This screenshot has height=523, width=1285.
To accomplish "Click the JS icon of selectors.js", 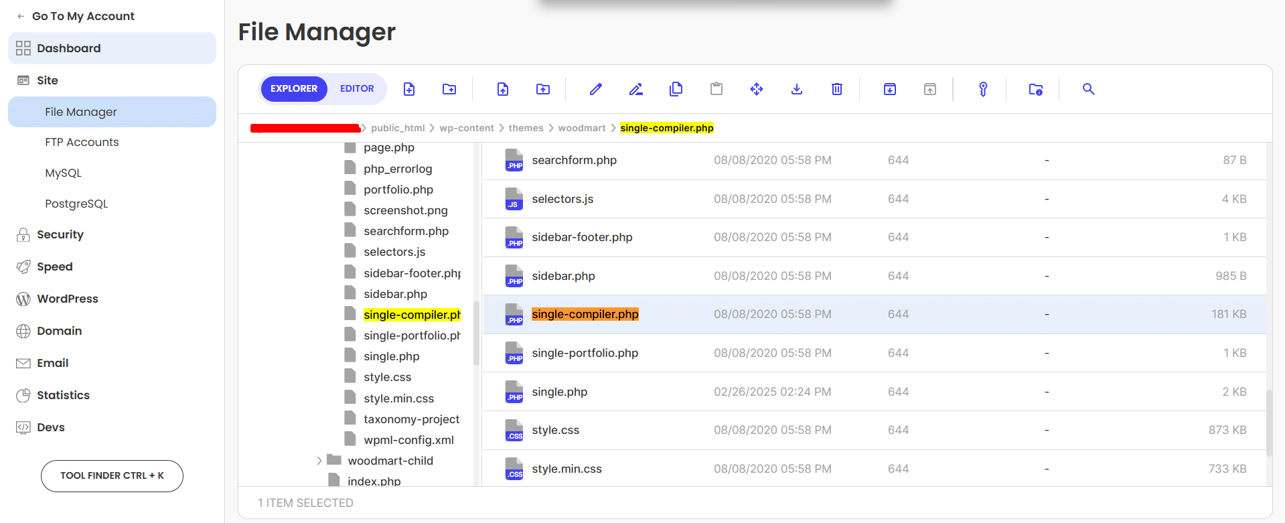I will point(514,199).
